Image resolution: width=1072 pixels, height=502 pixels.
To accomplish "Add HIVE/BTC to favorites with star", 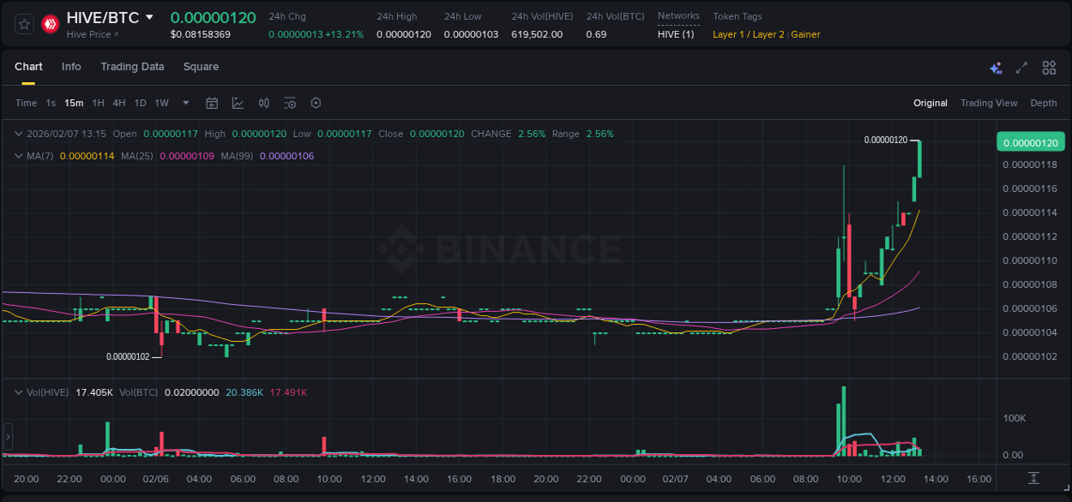I will click(x=23, y=23).
